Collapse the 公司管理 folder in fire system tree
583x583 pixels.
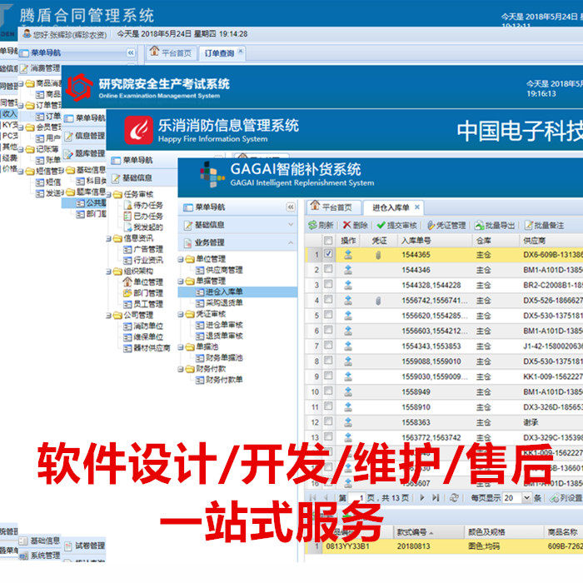108,316
